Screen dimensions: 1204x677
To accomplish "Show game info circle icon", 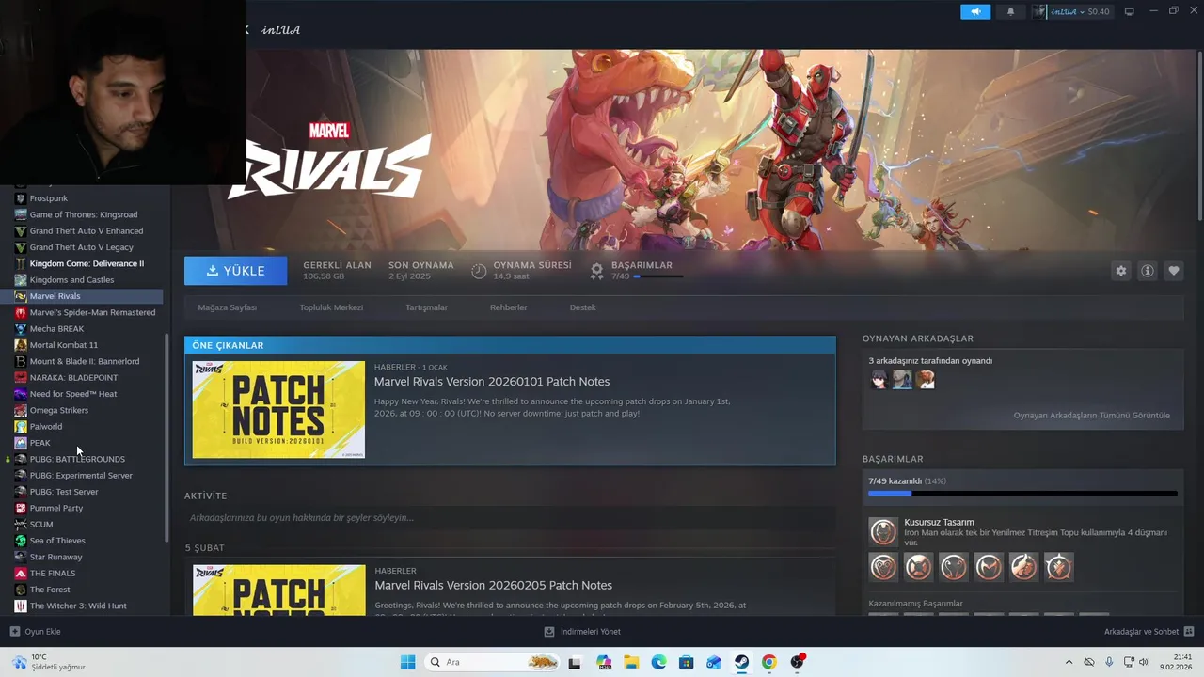I will [x=1148, y=271].
